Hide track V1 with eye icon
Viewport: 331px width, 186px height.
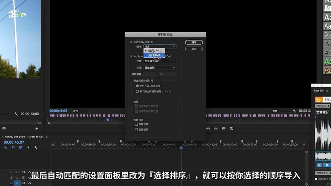point(30,183)
